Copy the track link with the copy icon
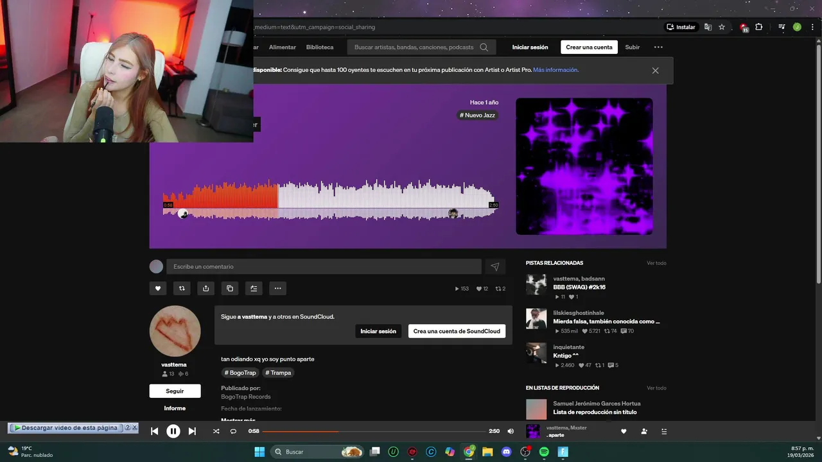 [x=230, y=289]
